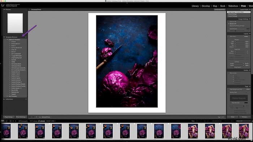This screenshot has width=253, height=142.
Task: Enable Repeat One Photo per Page
Action: pos(229,26)
